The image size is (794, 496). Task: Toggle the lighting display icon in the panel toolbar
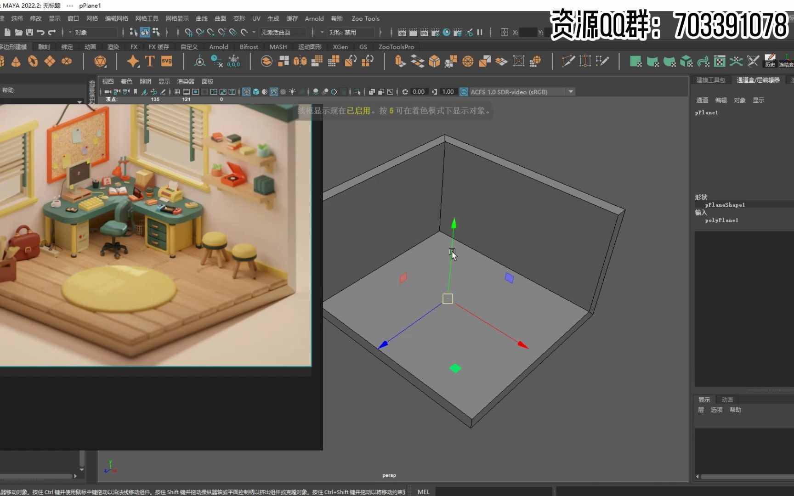coord(293,91)
